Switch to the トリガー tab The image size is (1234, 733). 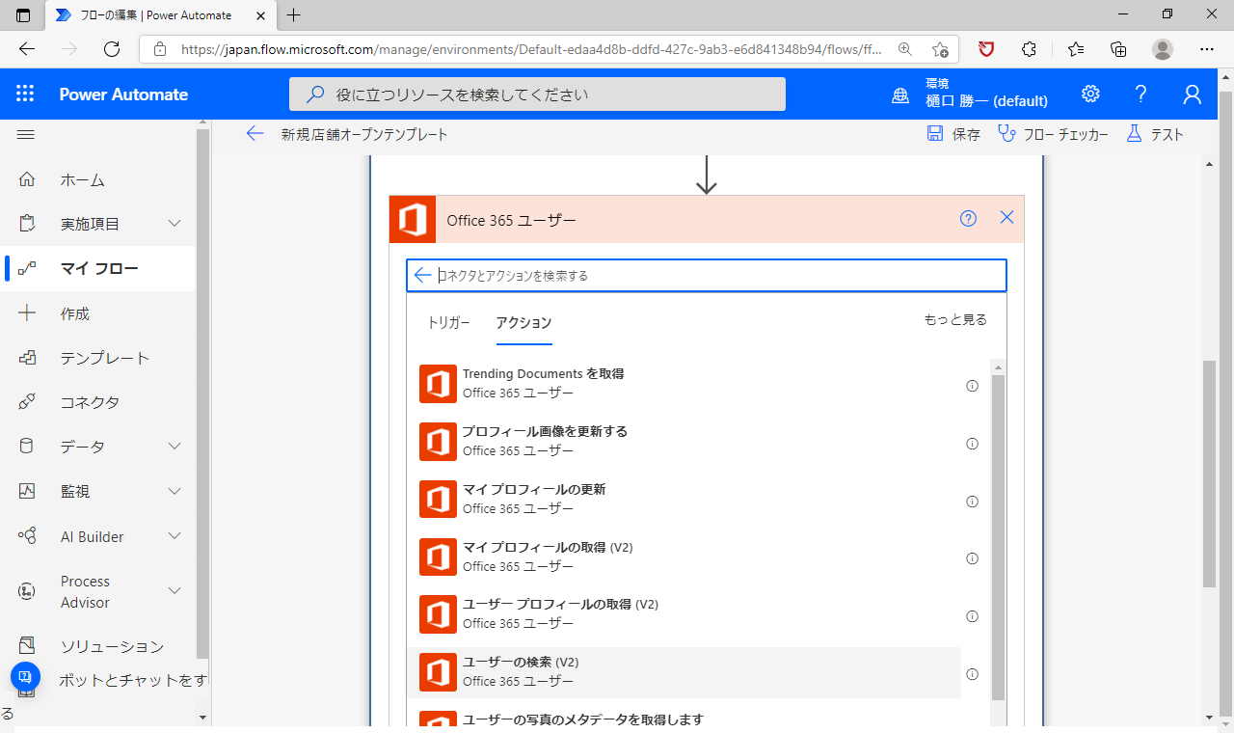[x=448, y=322]
